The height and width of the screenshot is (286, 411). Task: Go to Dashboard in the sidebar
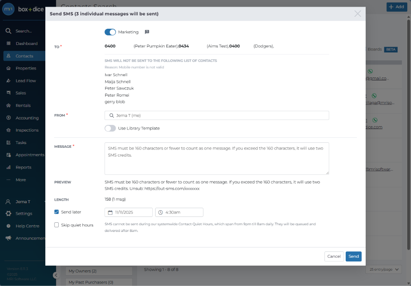26,44
